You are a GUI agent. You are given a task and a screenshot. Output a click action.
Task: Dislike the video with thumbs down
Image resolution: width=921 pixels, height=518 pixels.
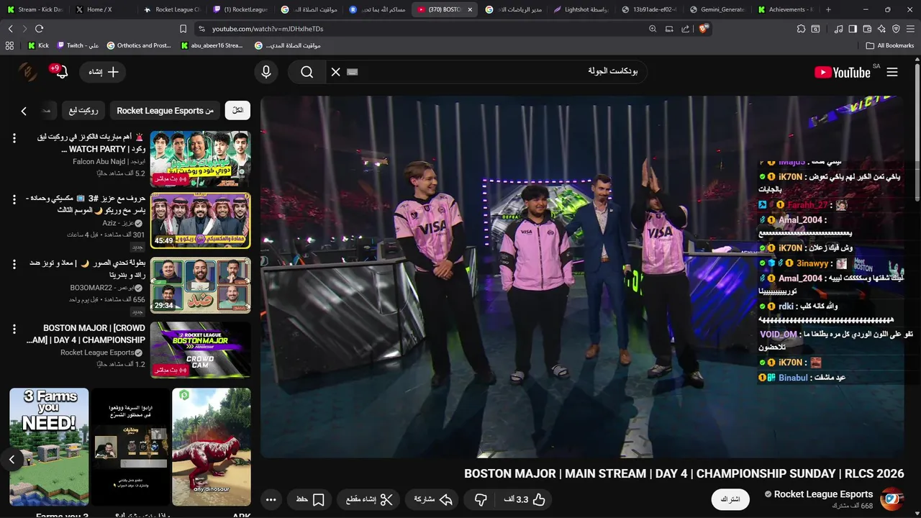coord(481,499)
